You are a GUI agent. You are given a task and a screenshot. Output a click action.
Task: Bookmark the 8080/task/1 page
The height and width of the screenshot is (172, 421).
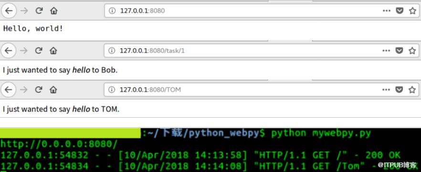[412, 51]
